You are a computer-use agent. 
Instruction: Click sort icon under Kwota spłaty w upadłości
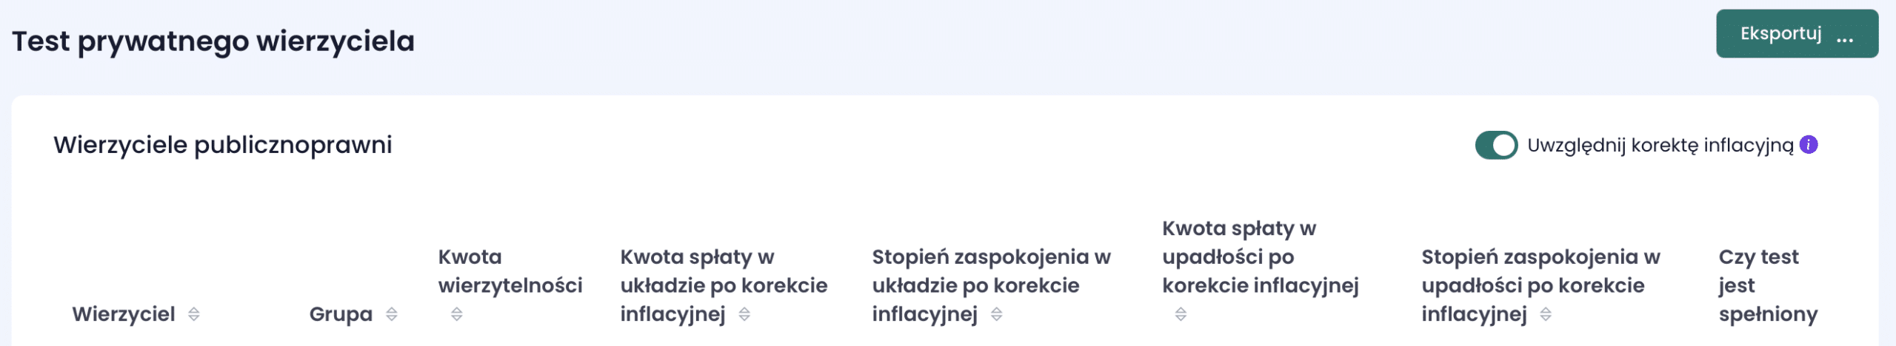pos(1181,314)
